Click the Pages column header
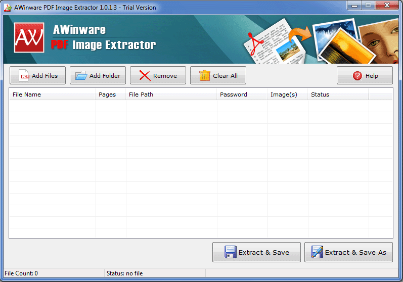Image resolution: width=403 pixels, height=282 pixels. [x=111, y=95]
